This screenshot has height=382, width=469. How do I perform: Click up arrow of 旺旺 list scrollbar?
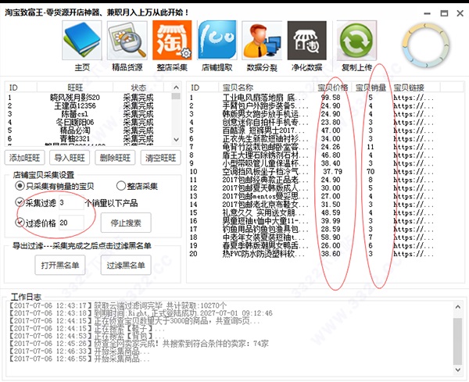click(x=176, y=87)
